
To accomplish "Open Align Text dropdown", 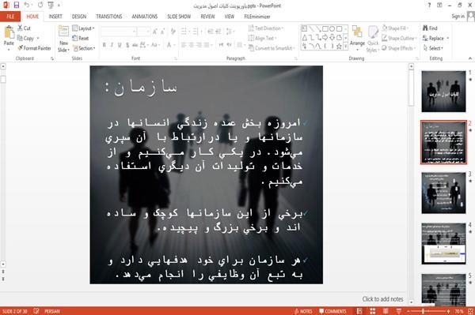I will click(262, 38).
